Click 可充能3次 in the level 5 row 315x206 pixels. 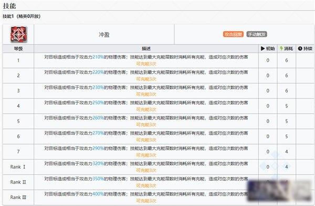[x=146, y=125]
